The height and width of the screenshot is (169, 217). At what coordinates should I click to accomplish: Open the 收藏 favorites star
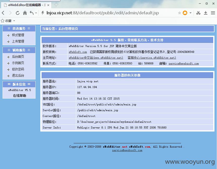point(3,21)
